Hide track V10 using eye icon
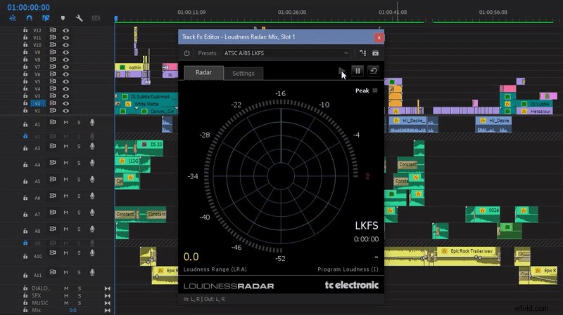Viewport: 563px width, 315px height. pyautogui.click(x=65, y=45)
